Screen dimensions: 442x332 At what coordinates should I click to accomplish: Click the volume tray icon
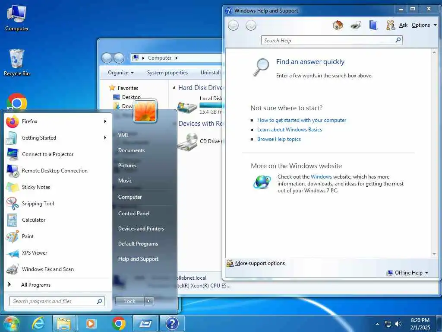(398, 324)
